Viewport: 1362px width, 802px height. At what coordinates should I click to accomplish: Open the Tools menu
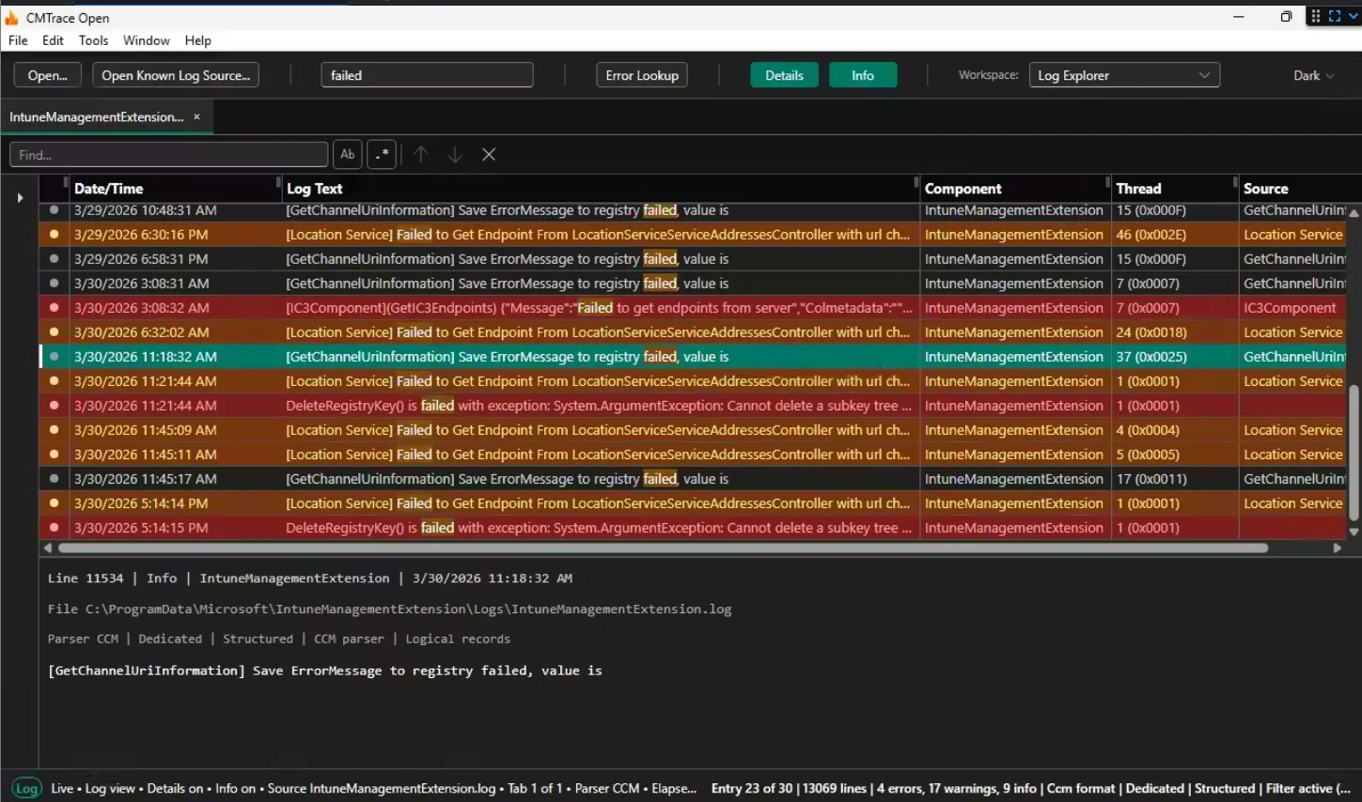pyautogui.click(x=93, y=40)
